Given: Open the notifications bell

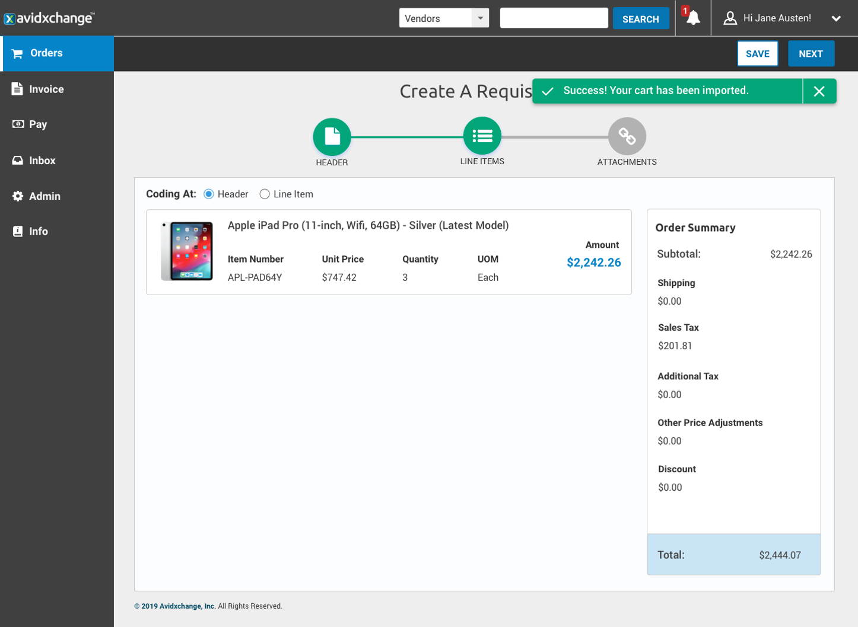Looking at the screenshot, I should [x=692, y=18].
